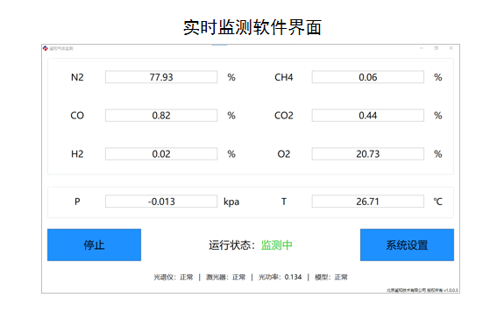The width and height of the screenshot is (504, 326).
Task: Click the 停止 stop button
Action: pyautogui.click(x=94, y=245)
